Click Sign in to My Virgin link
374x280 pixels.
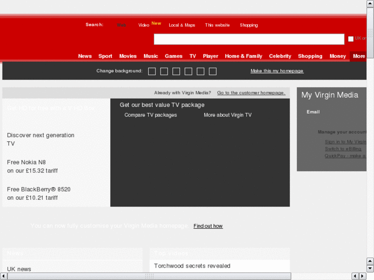point(346,142)
